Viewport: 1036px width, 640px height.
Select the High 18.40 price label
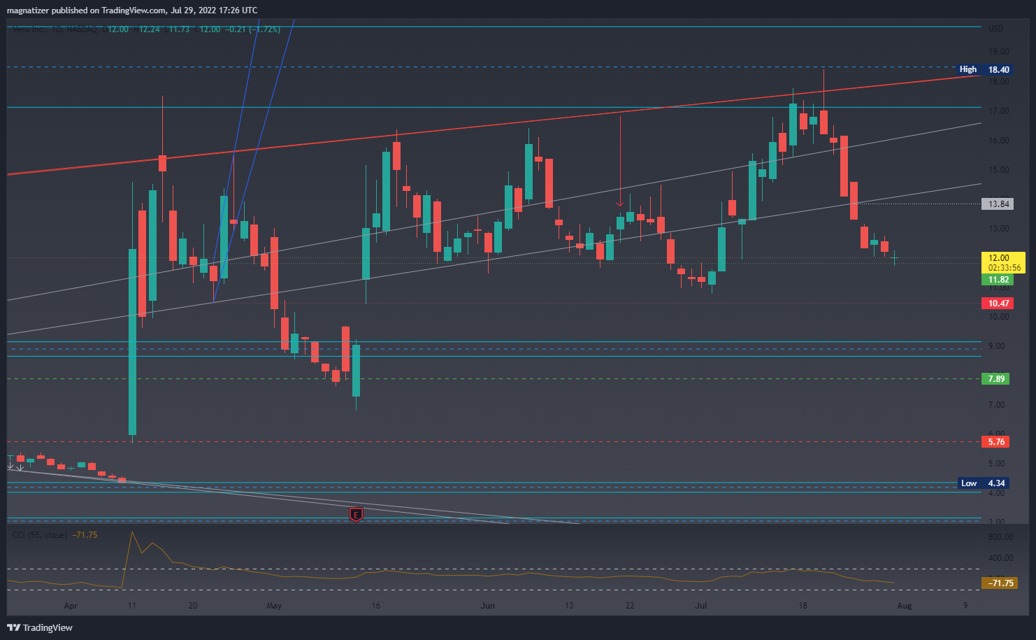[984, 69]
